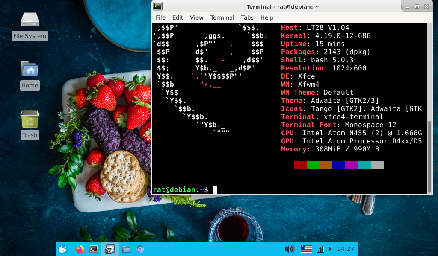Click the 'Packages: 2143 (dpkg)' line
438x256 pixels.
click(326, 52)
